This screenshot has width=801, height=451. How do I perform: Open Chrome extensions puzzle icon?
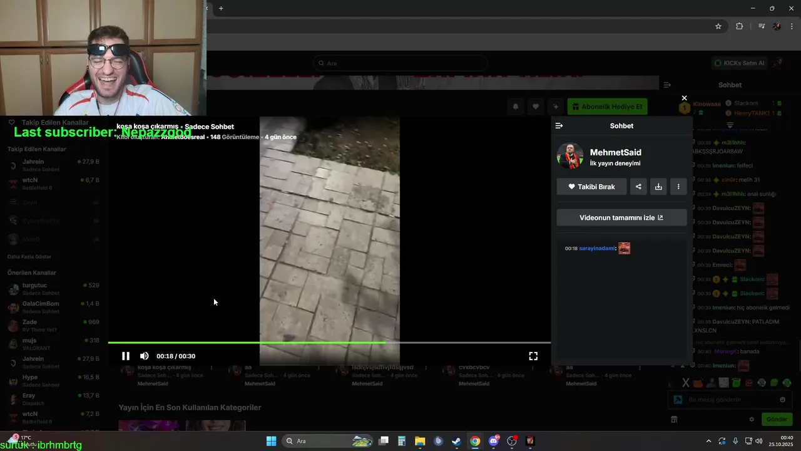click(739, 26)
